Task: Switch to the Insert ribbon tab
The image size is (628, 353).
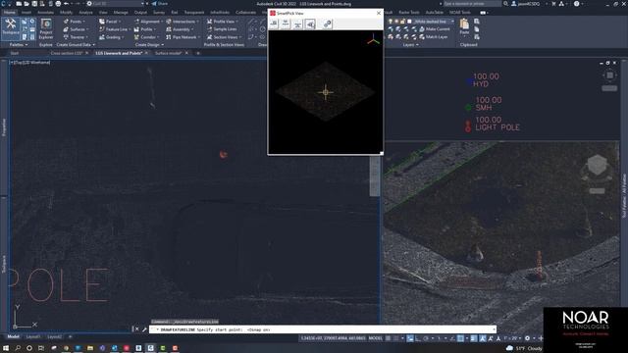Action: tap(26, 13)
